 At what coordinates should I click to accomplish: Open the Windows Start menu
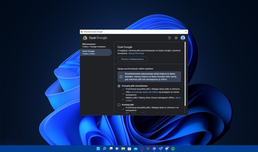(x=98, y=149)
